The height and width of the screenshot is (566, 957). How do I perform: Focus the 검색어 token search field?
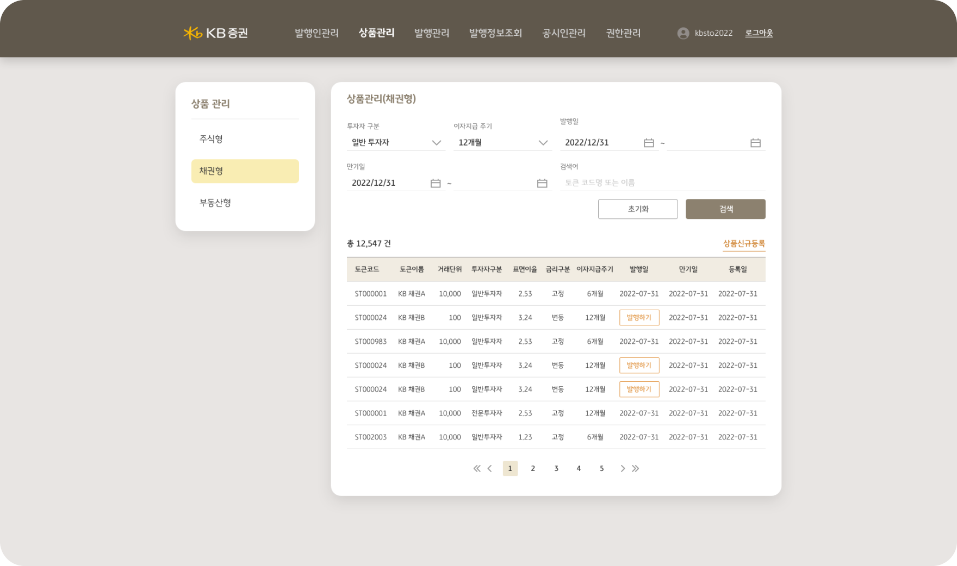click(663, 183)
